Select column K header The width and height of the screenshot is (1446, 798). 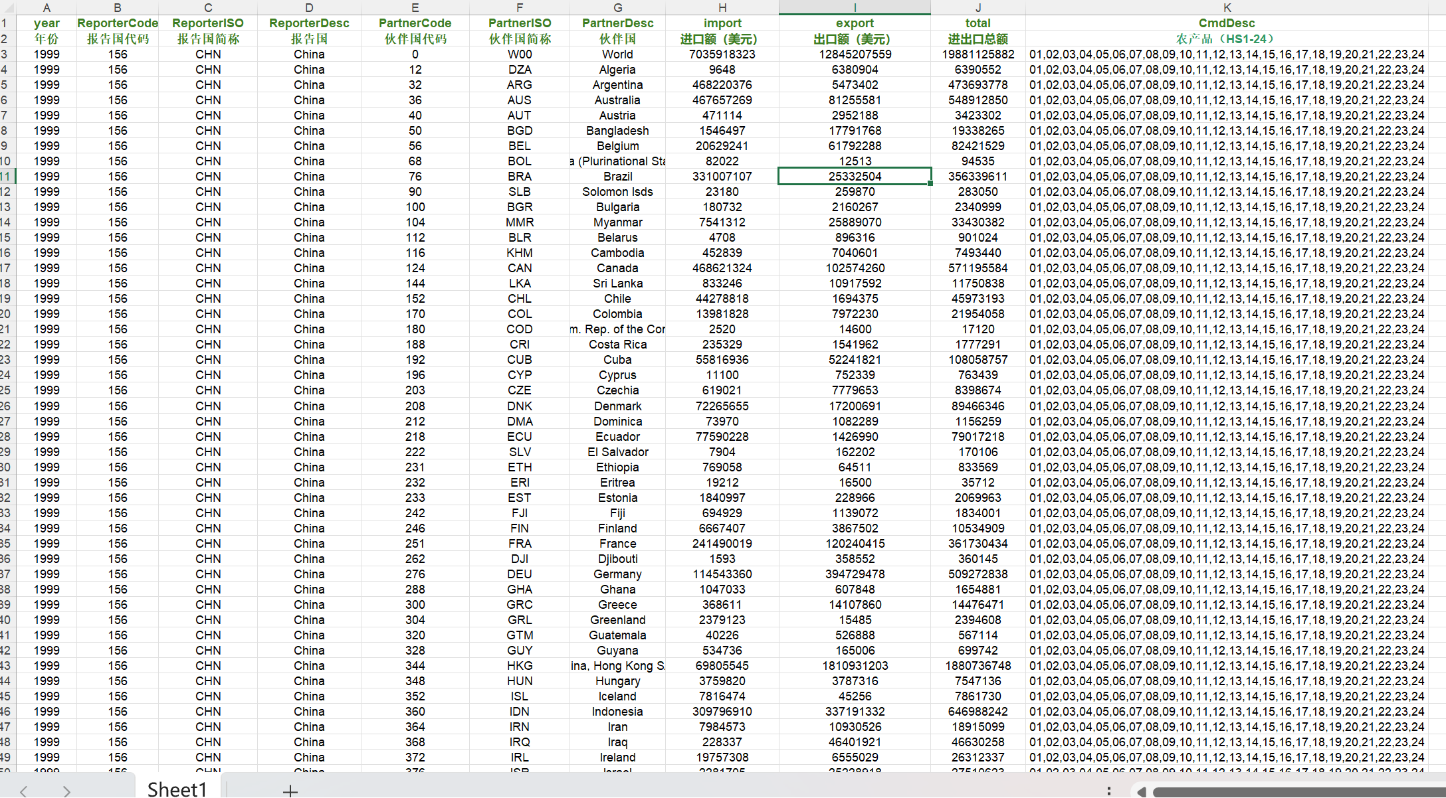pos(1227,7)
